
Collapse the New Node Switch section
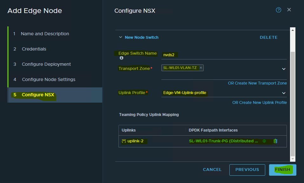(121, 37)
